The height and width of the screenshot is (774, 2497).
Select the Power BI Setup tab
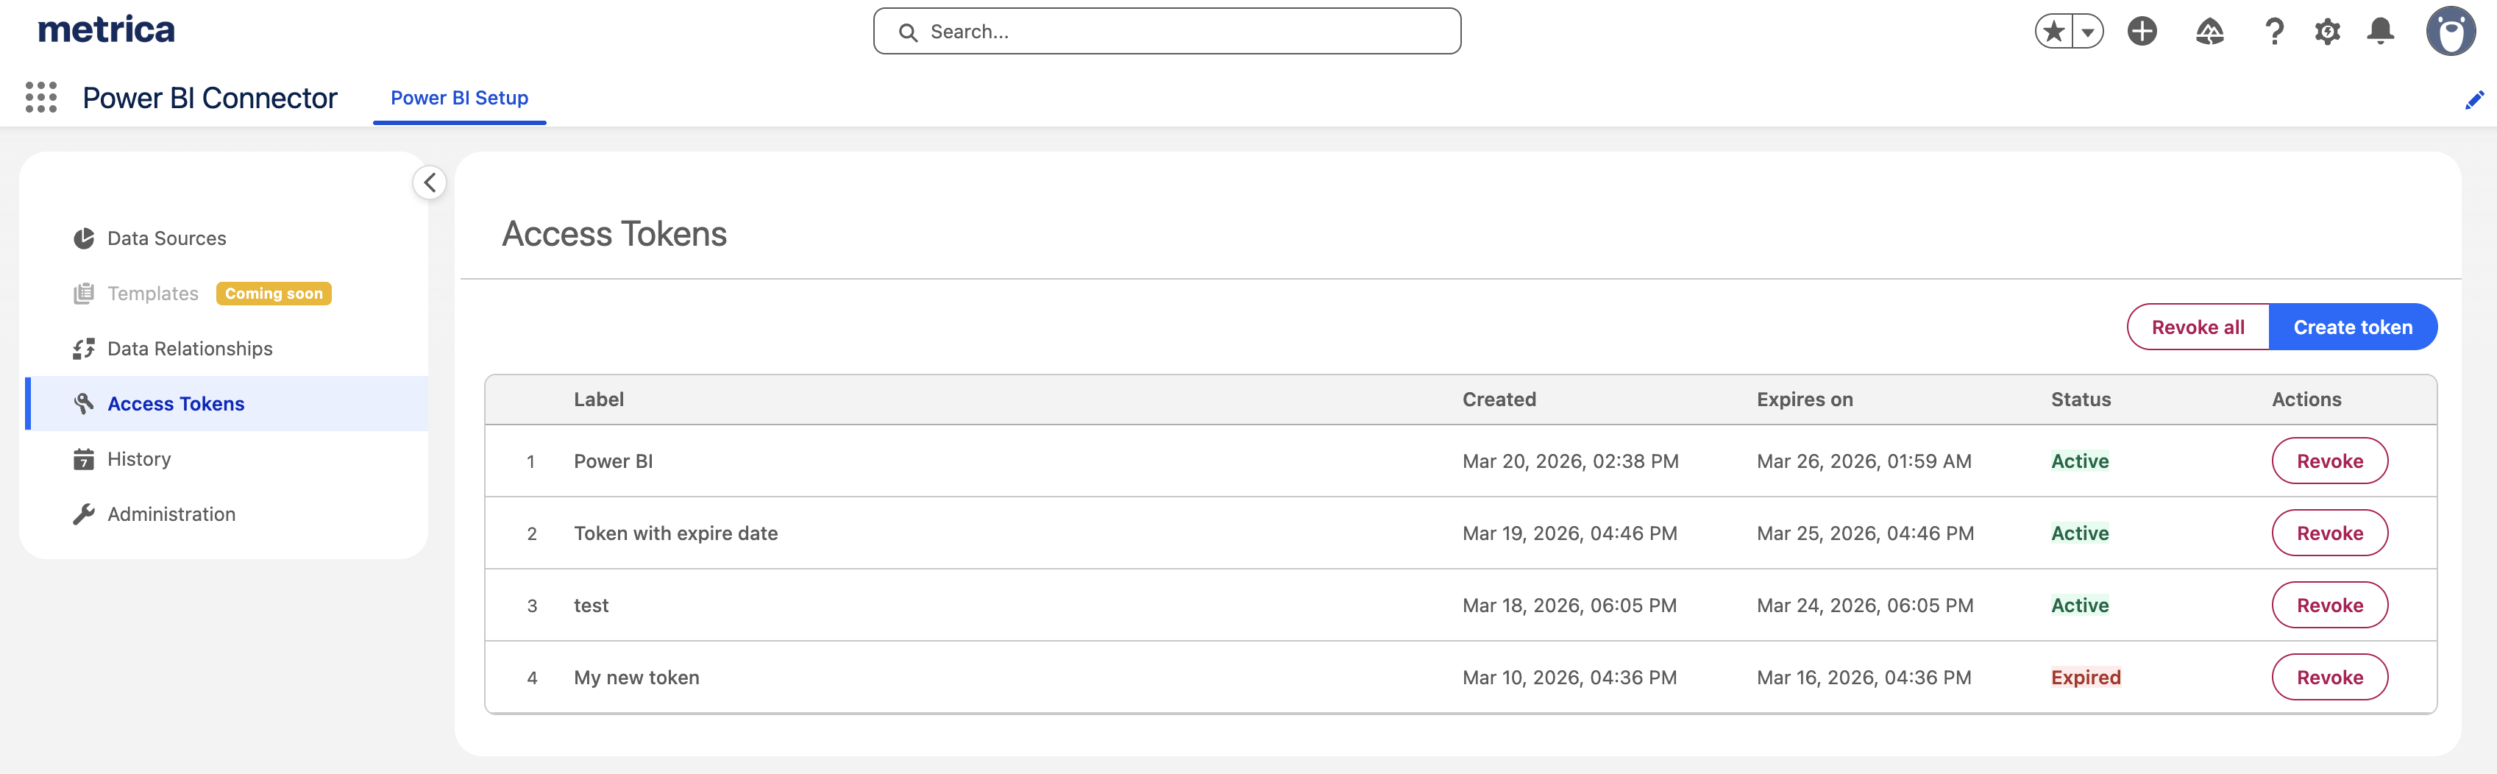[x=458, y=98]
